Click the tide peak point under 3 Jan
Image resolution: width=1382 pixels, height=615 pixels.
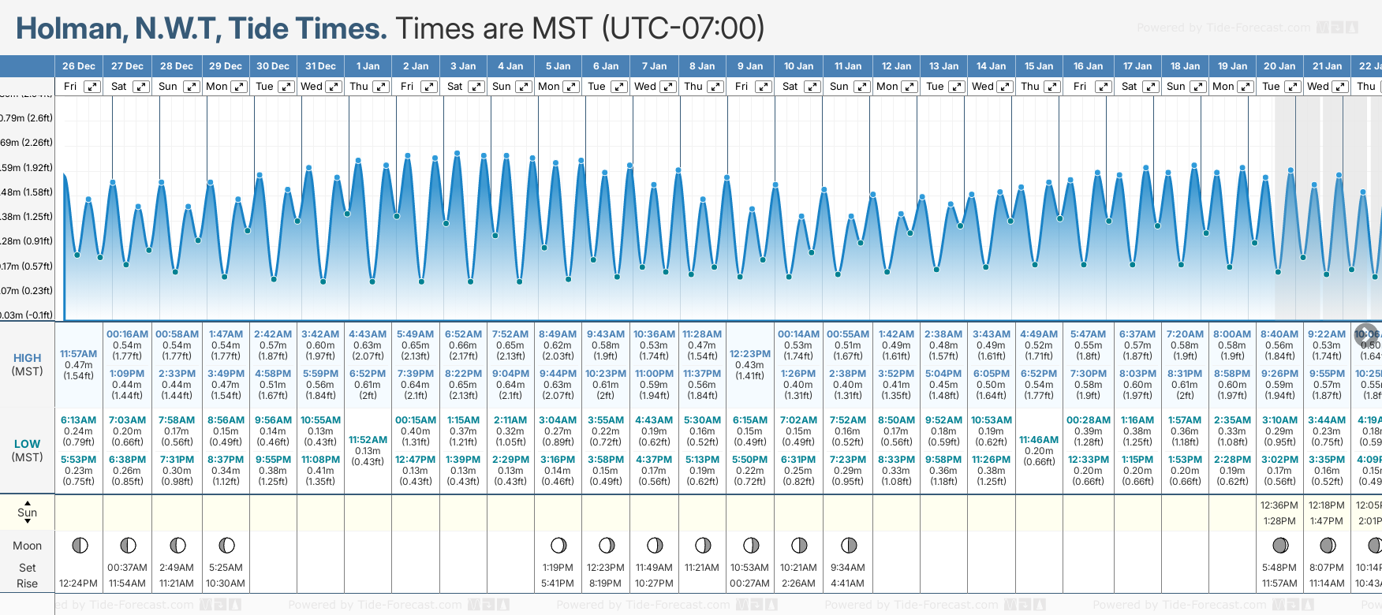pos(457,153)
